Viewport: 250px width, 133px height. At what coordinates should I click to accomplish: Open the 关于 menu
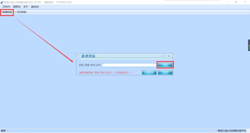point(26,7)
